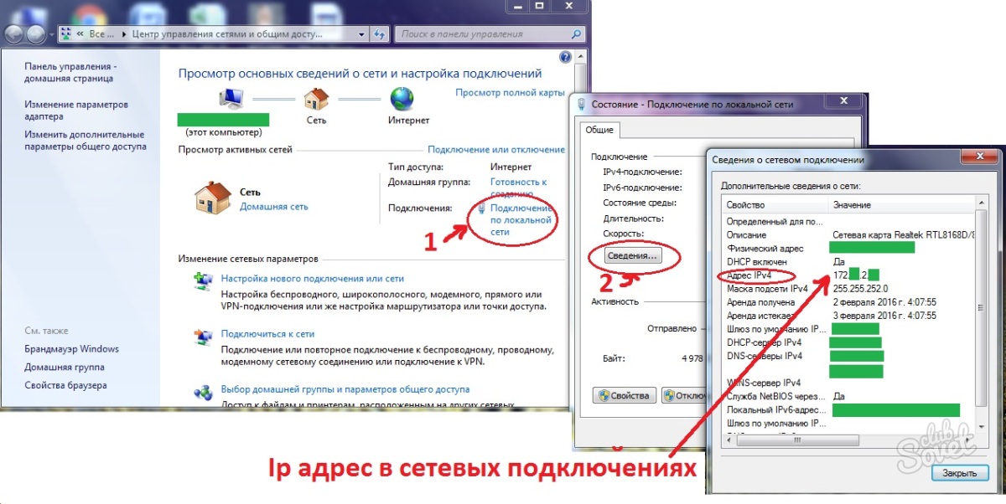The width and height of the screenshot is (1006, 504).
Task: Sort by the Свойство column header
Action: [775, 205]
